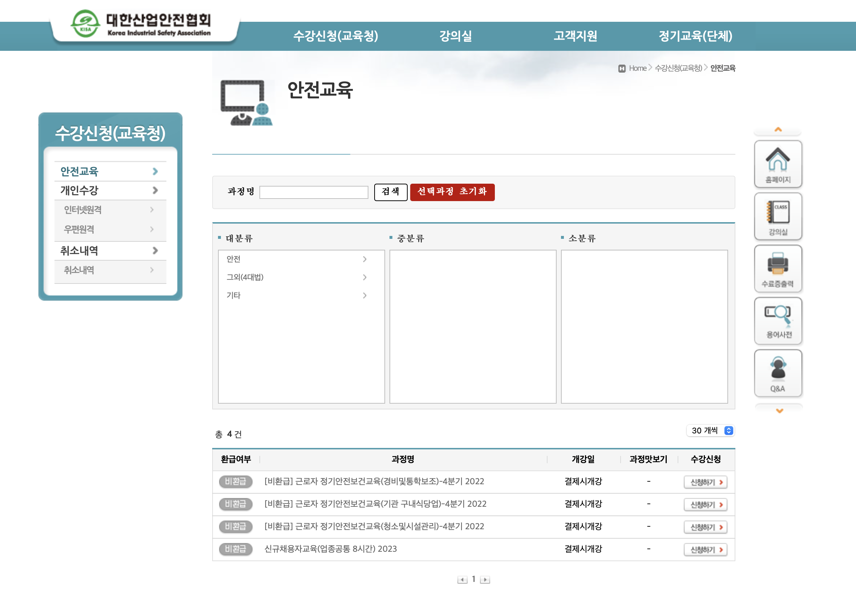Image resolution: width=856 pixels, height=612 pixels.
Task: Click the 과정명 search input field
Action: (313, 192)
